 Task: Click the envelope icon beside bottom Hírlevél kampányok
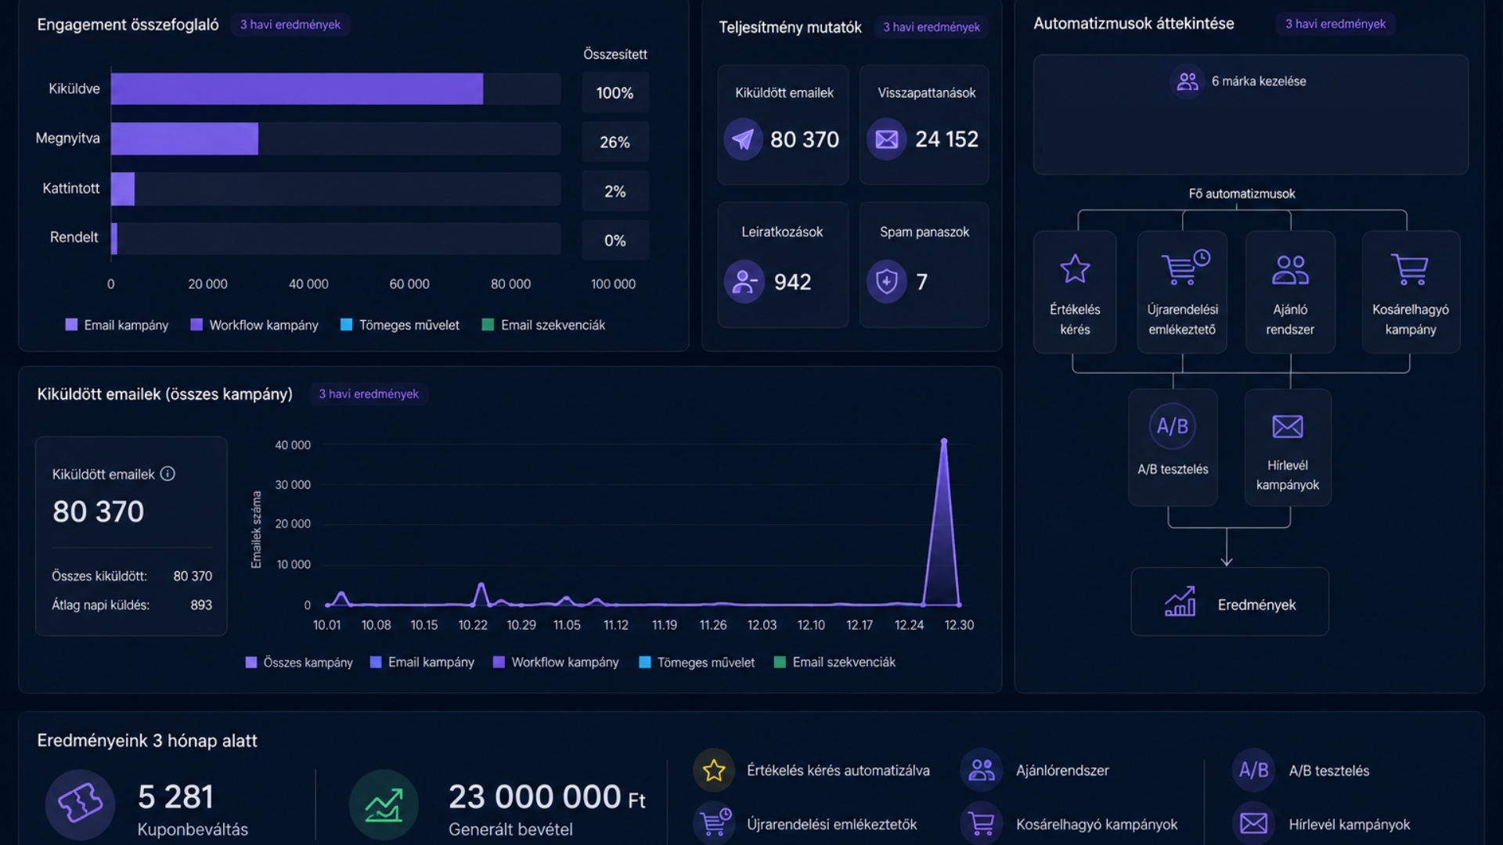point(1254,824)
